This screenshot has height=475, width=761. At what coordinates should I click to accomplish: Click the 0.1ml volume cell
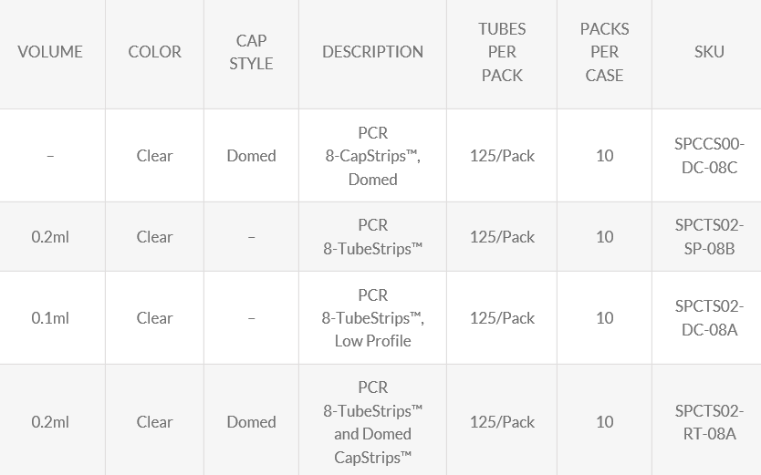[x=50, y=318]
